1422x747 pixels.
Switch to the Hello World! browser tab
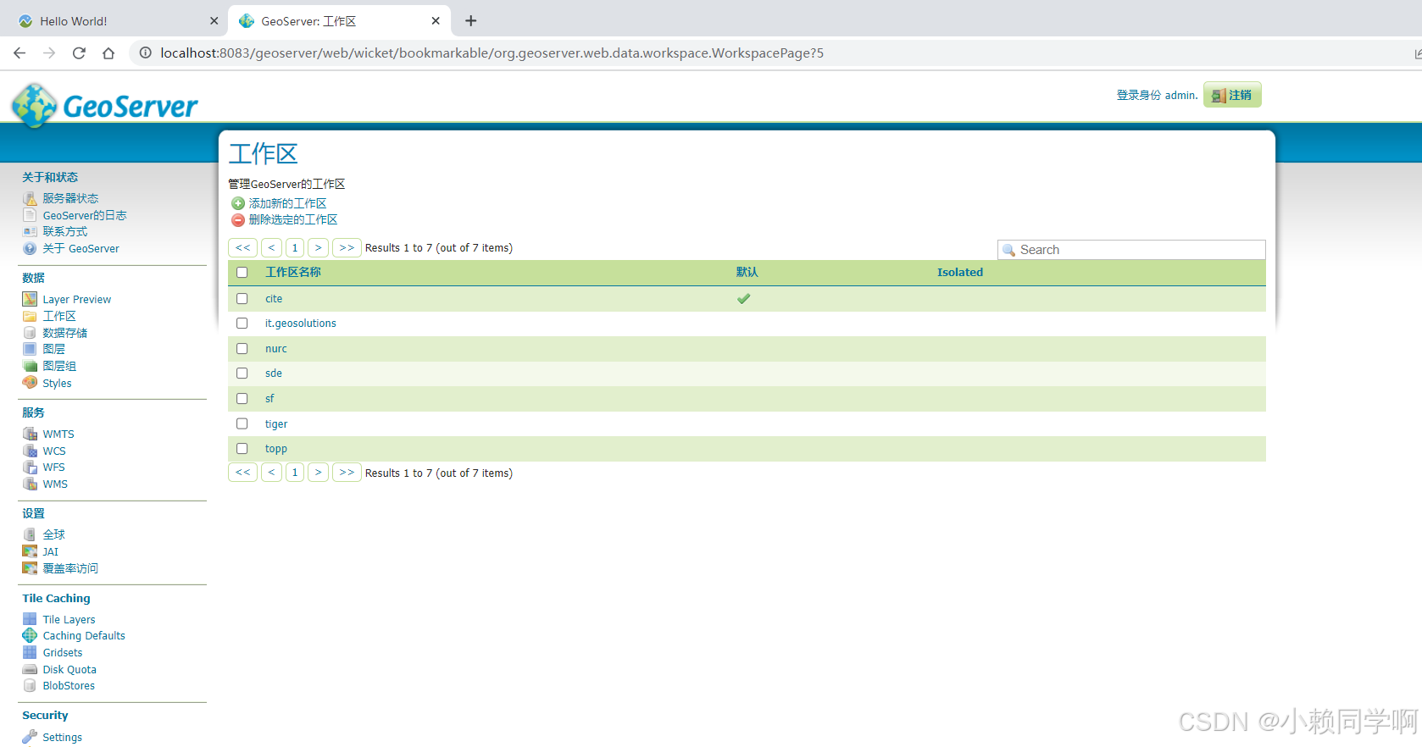click(x=113, y=21)
